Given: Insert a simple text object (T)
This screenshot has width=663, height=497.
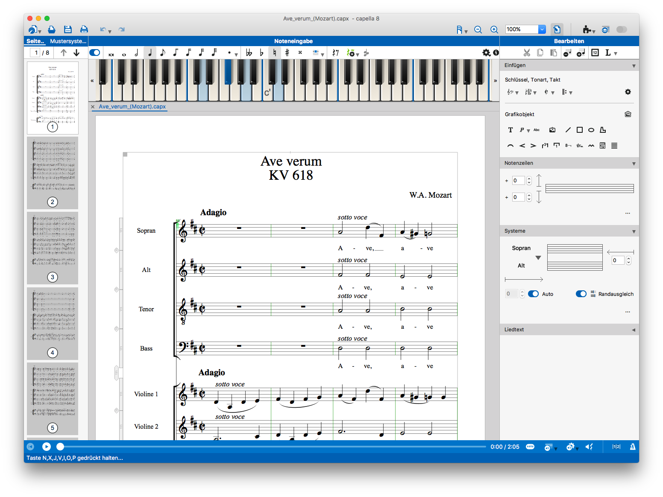Looking at the screenshot, I should coord(510,130).
